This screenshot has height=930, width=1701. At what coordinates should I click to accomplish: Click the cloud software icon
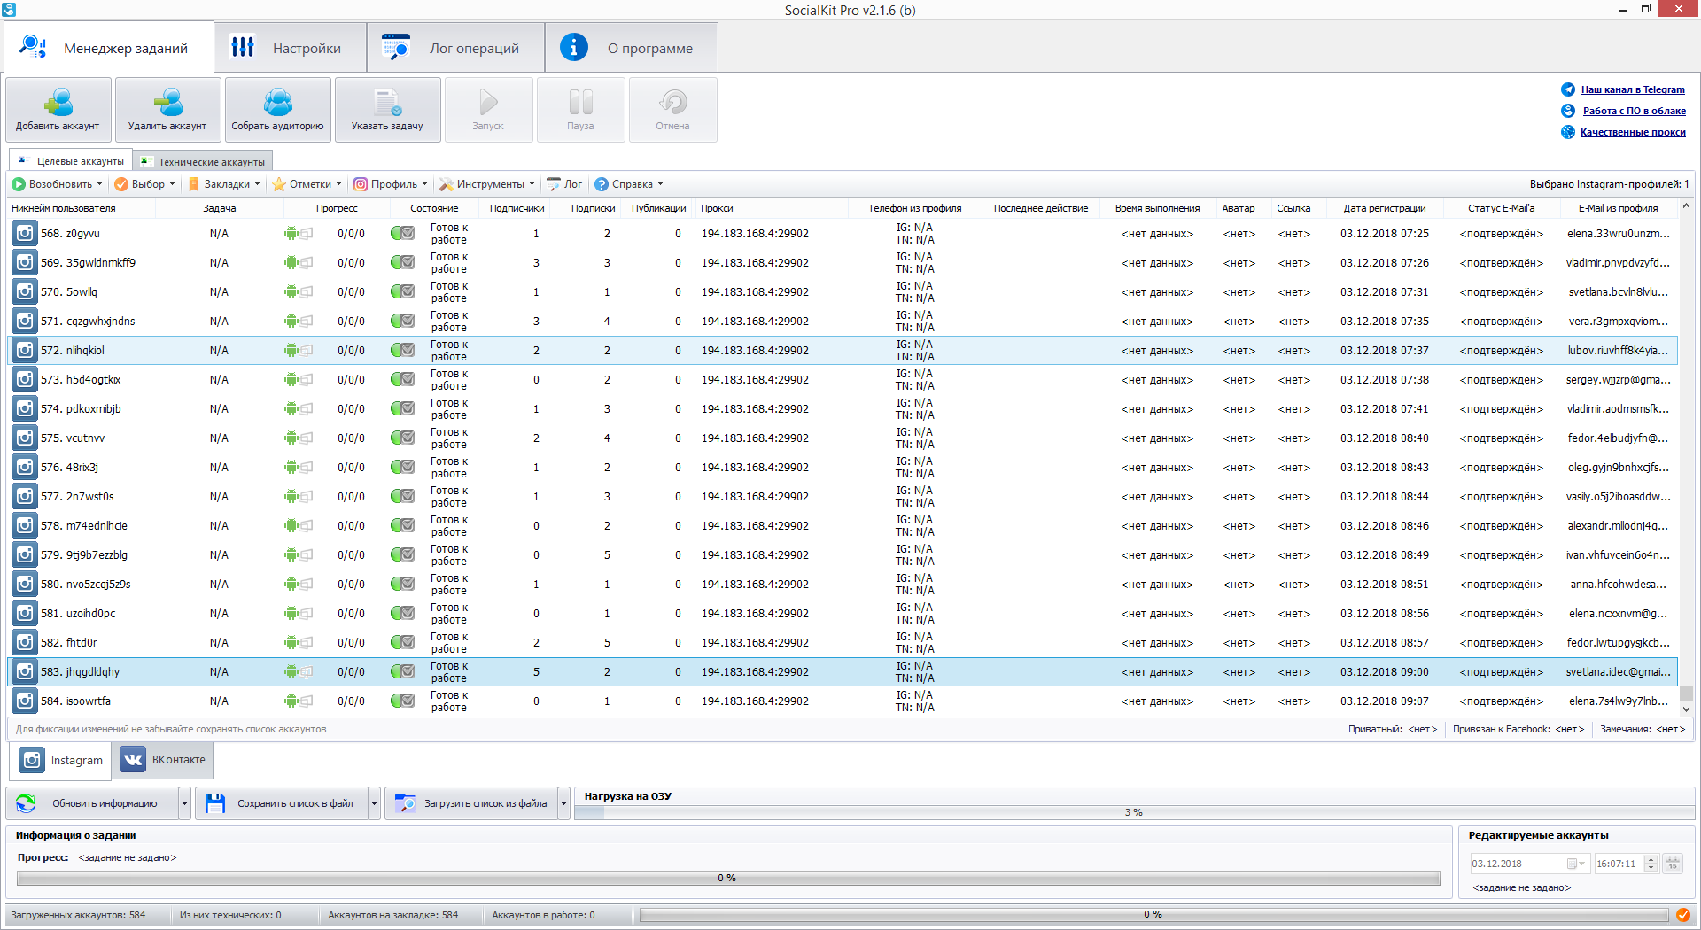(1568, 111)
